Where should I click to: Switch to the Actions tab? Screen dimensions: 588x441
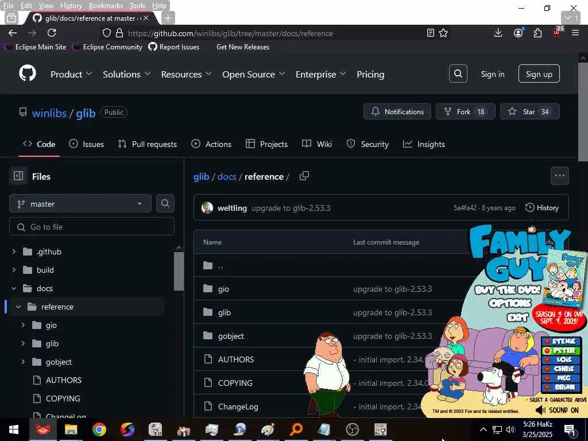tap(211, 144)
